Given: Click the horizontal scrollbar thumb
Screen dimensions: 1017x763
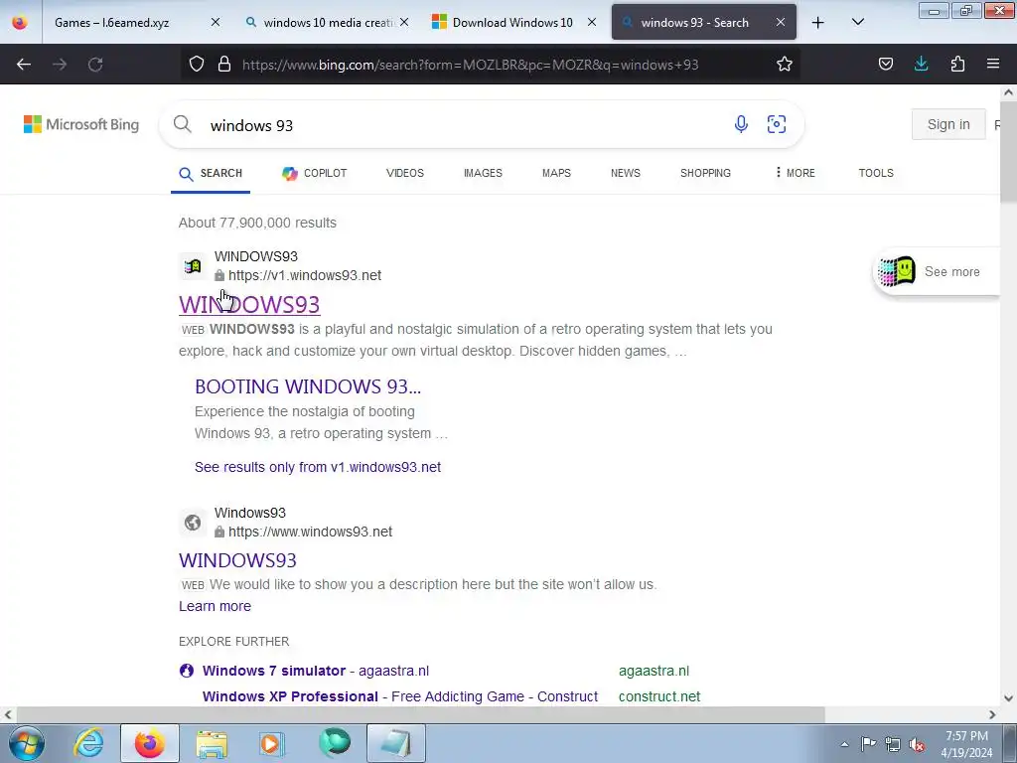Looking at the screenshot, I should pos(420,715).
